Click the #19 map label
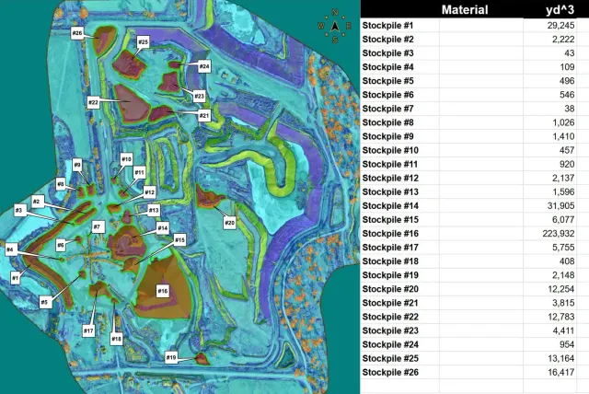Image resolution: width=589 pixels, height=394 pixels. (x=171, y=357)
